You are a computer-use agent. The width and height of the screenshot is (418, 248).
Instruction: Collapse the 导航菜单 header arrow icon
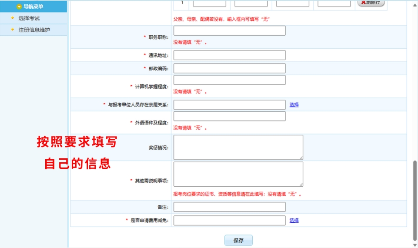(x=19, y=7)
